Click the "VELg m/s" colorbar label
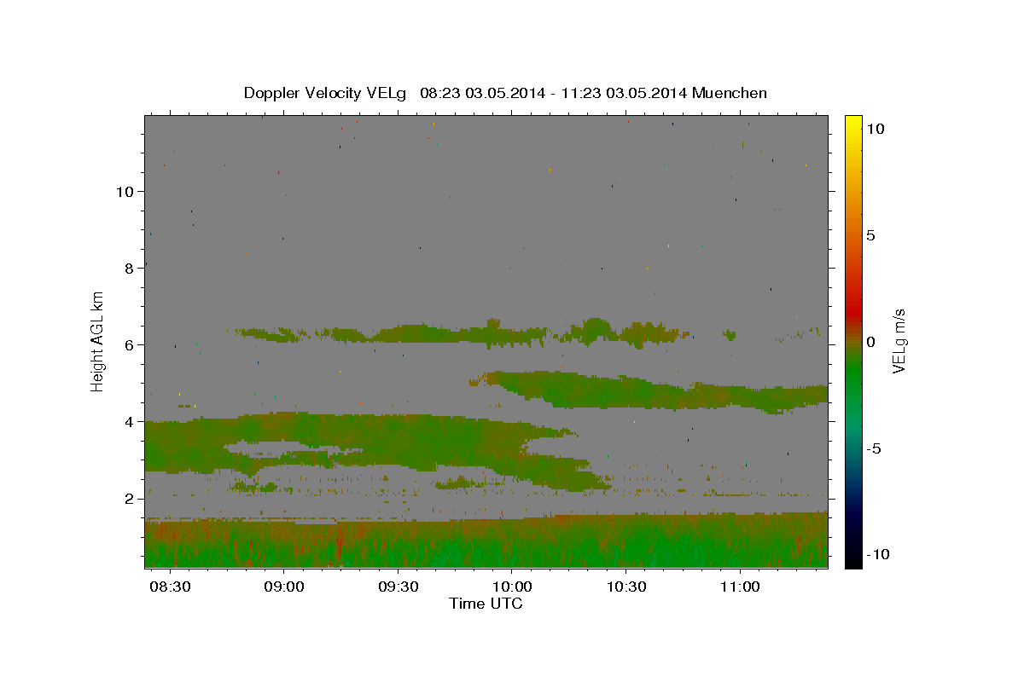Viewport: 1024px width, 682px height. [x=899, y=341]
